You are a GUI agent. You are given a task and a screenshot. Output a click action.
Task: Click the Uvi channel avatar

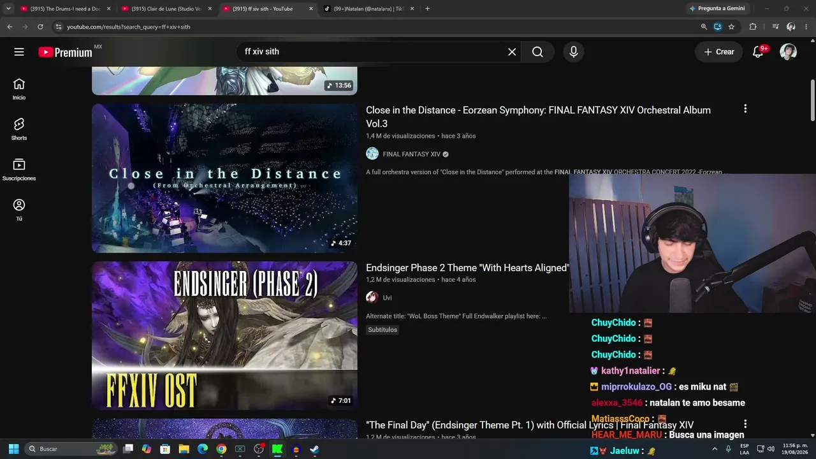[x=372, y=297]
